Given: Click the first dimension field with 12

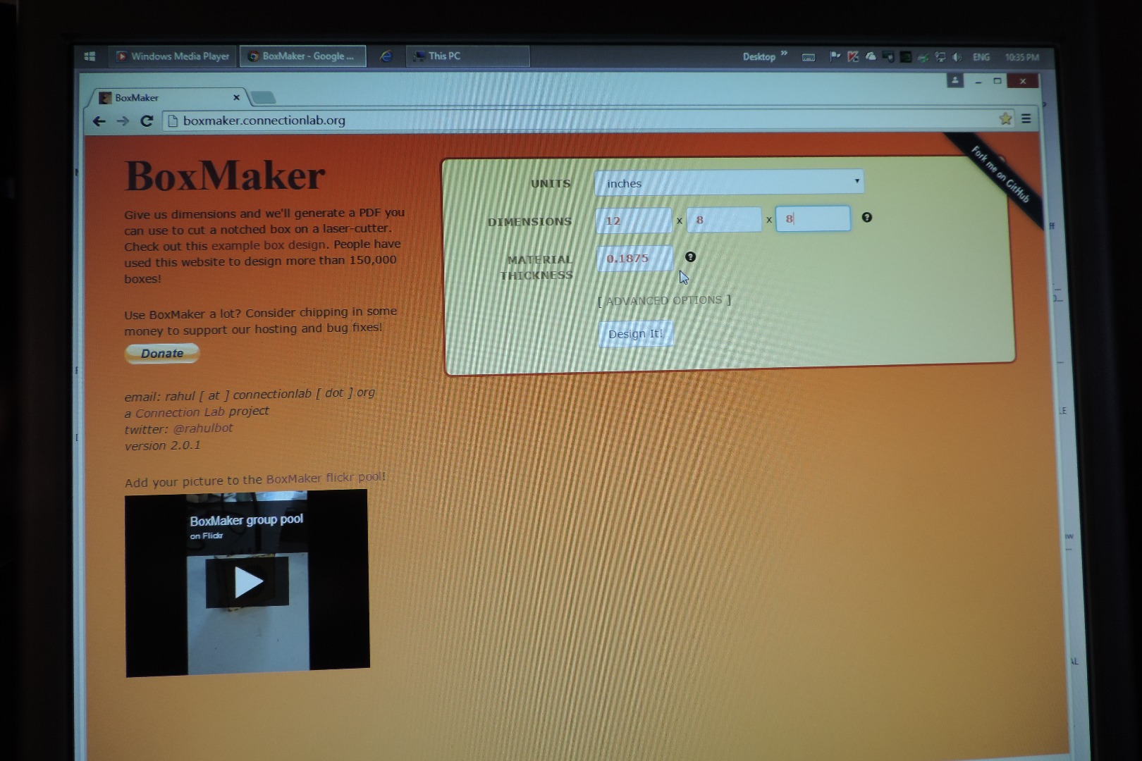Looking at the screenshot, I should coord(634,221).
